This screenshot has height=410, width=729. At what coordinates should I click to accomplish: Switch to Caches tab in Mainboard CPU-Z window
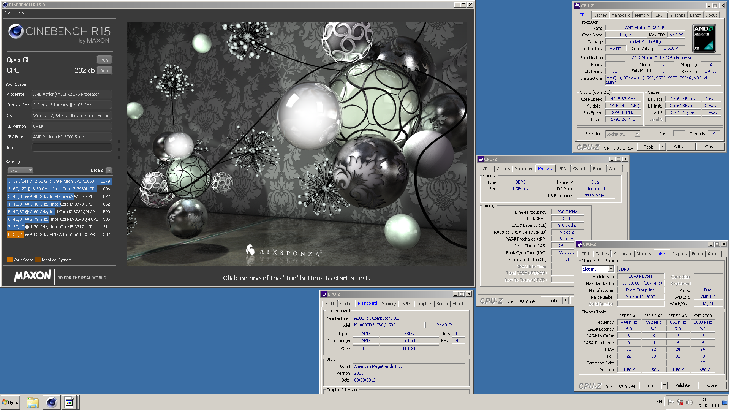(346, 304)
